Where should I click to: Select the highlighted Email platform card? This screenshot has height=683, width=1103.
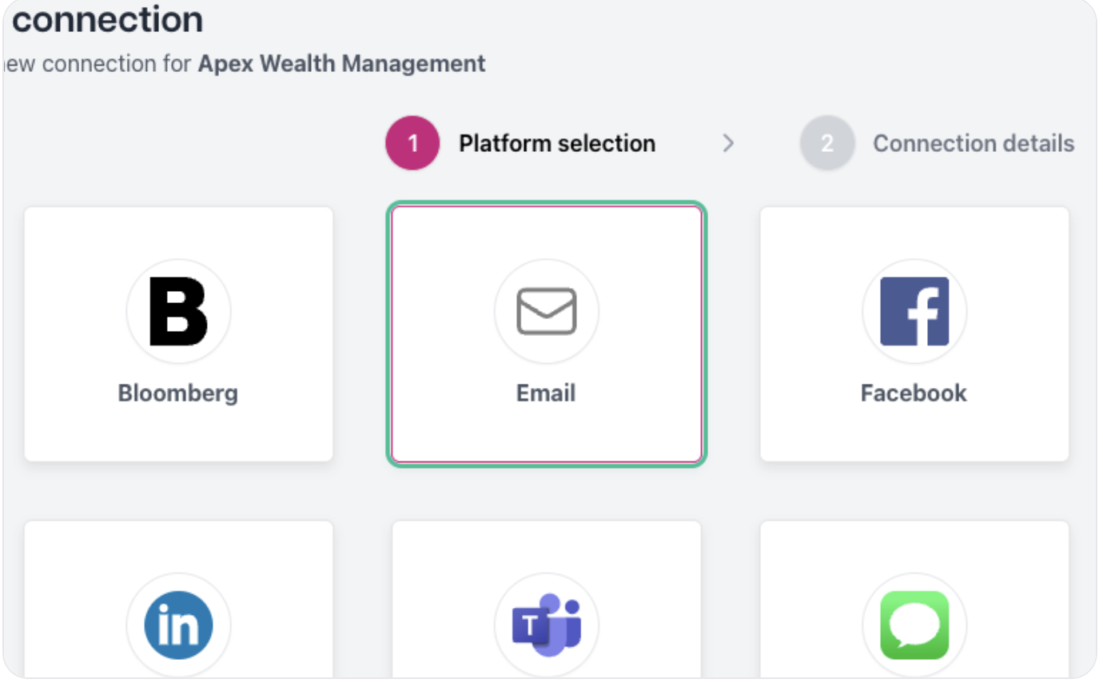point(547,334)
